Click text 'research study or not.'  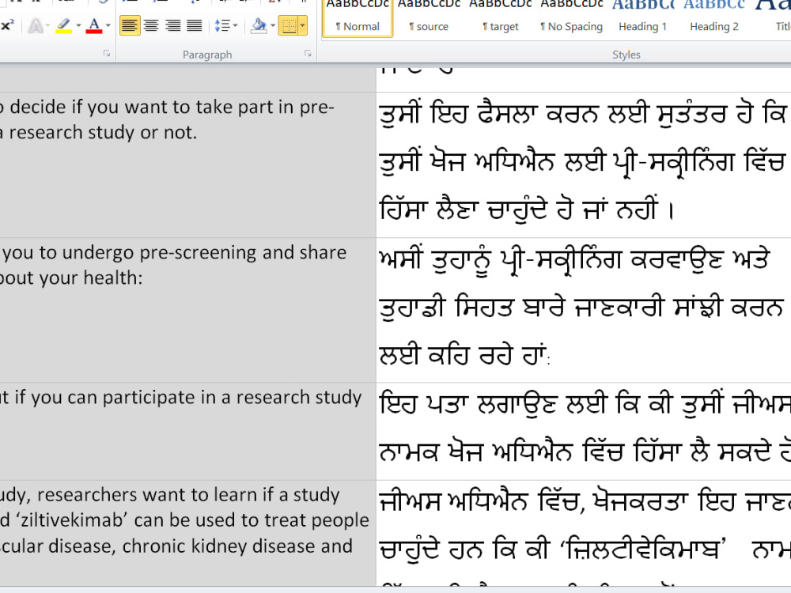click(103, 133)
